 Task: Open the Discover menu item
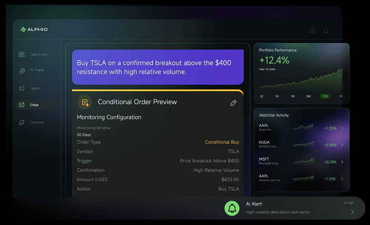coord(37,122)
